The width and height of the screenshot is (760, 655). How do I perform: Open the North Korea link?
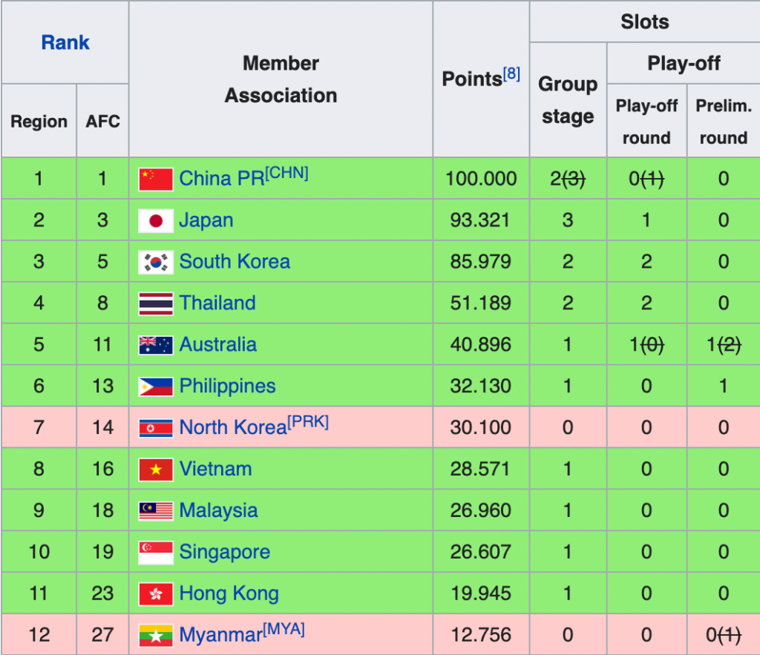click(233, 427)
